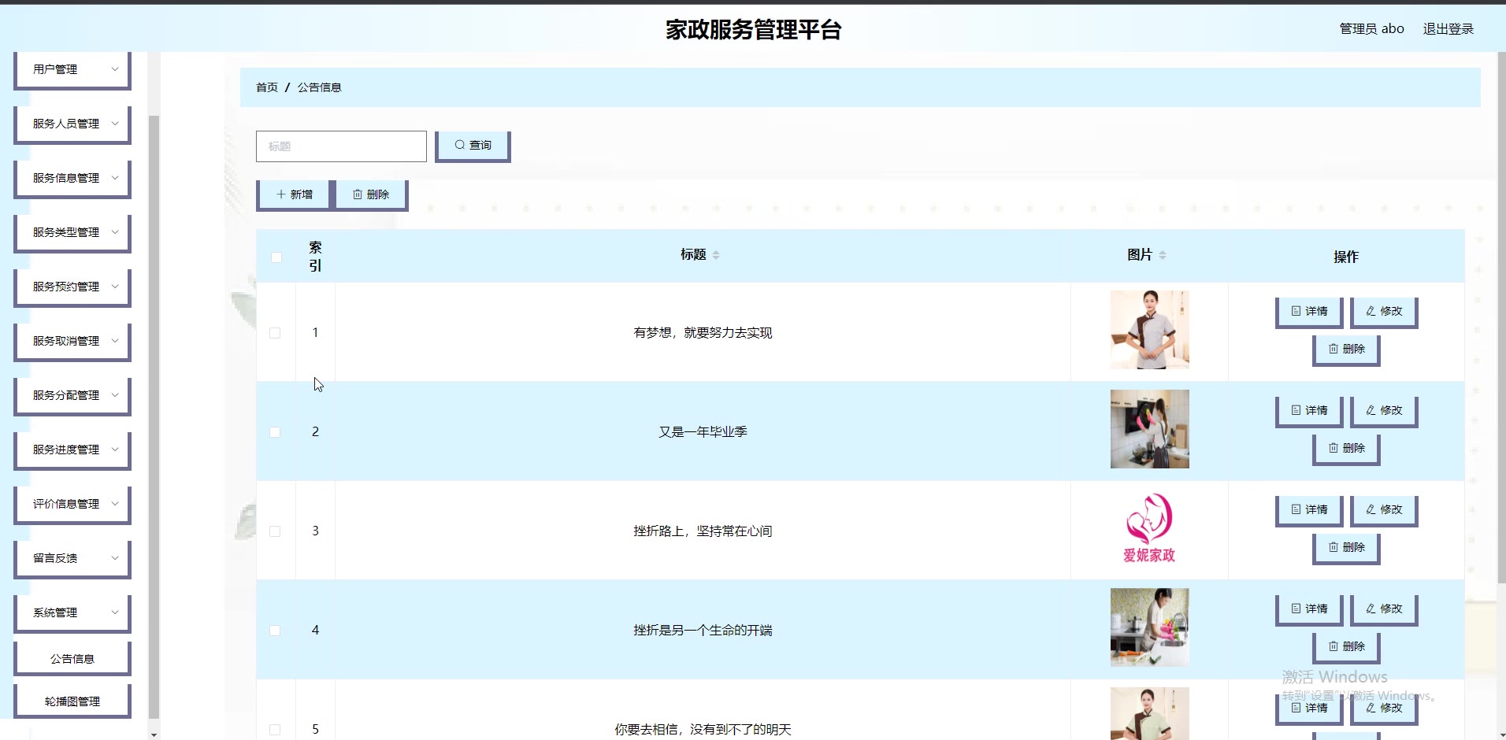Open the 轮播图管理 submenu item
The width and height of the screenshot is (1506, 740).
72,701
